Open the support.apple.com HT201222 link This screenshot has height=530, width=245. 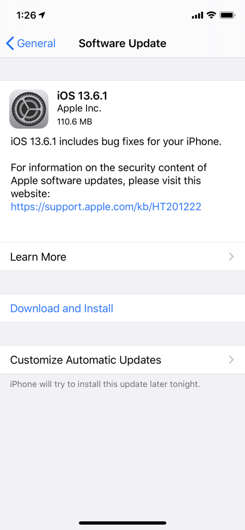tap(106, 207)
